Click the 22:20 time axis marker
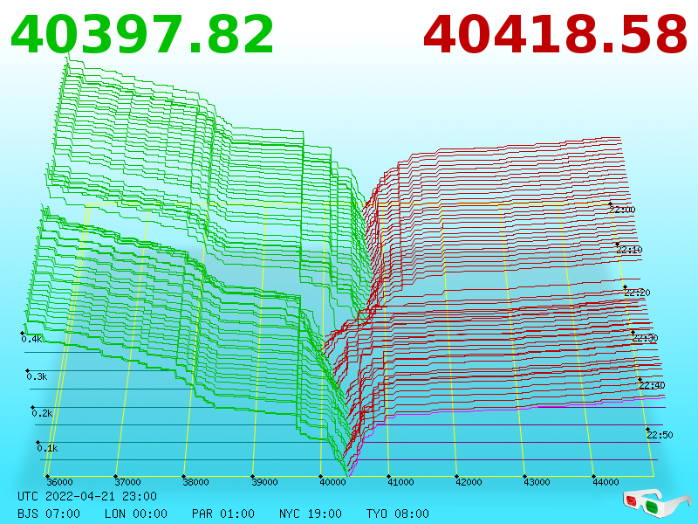This screenshot has width=698, height=524. [638, 293]
